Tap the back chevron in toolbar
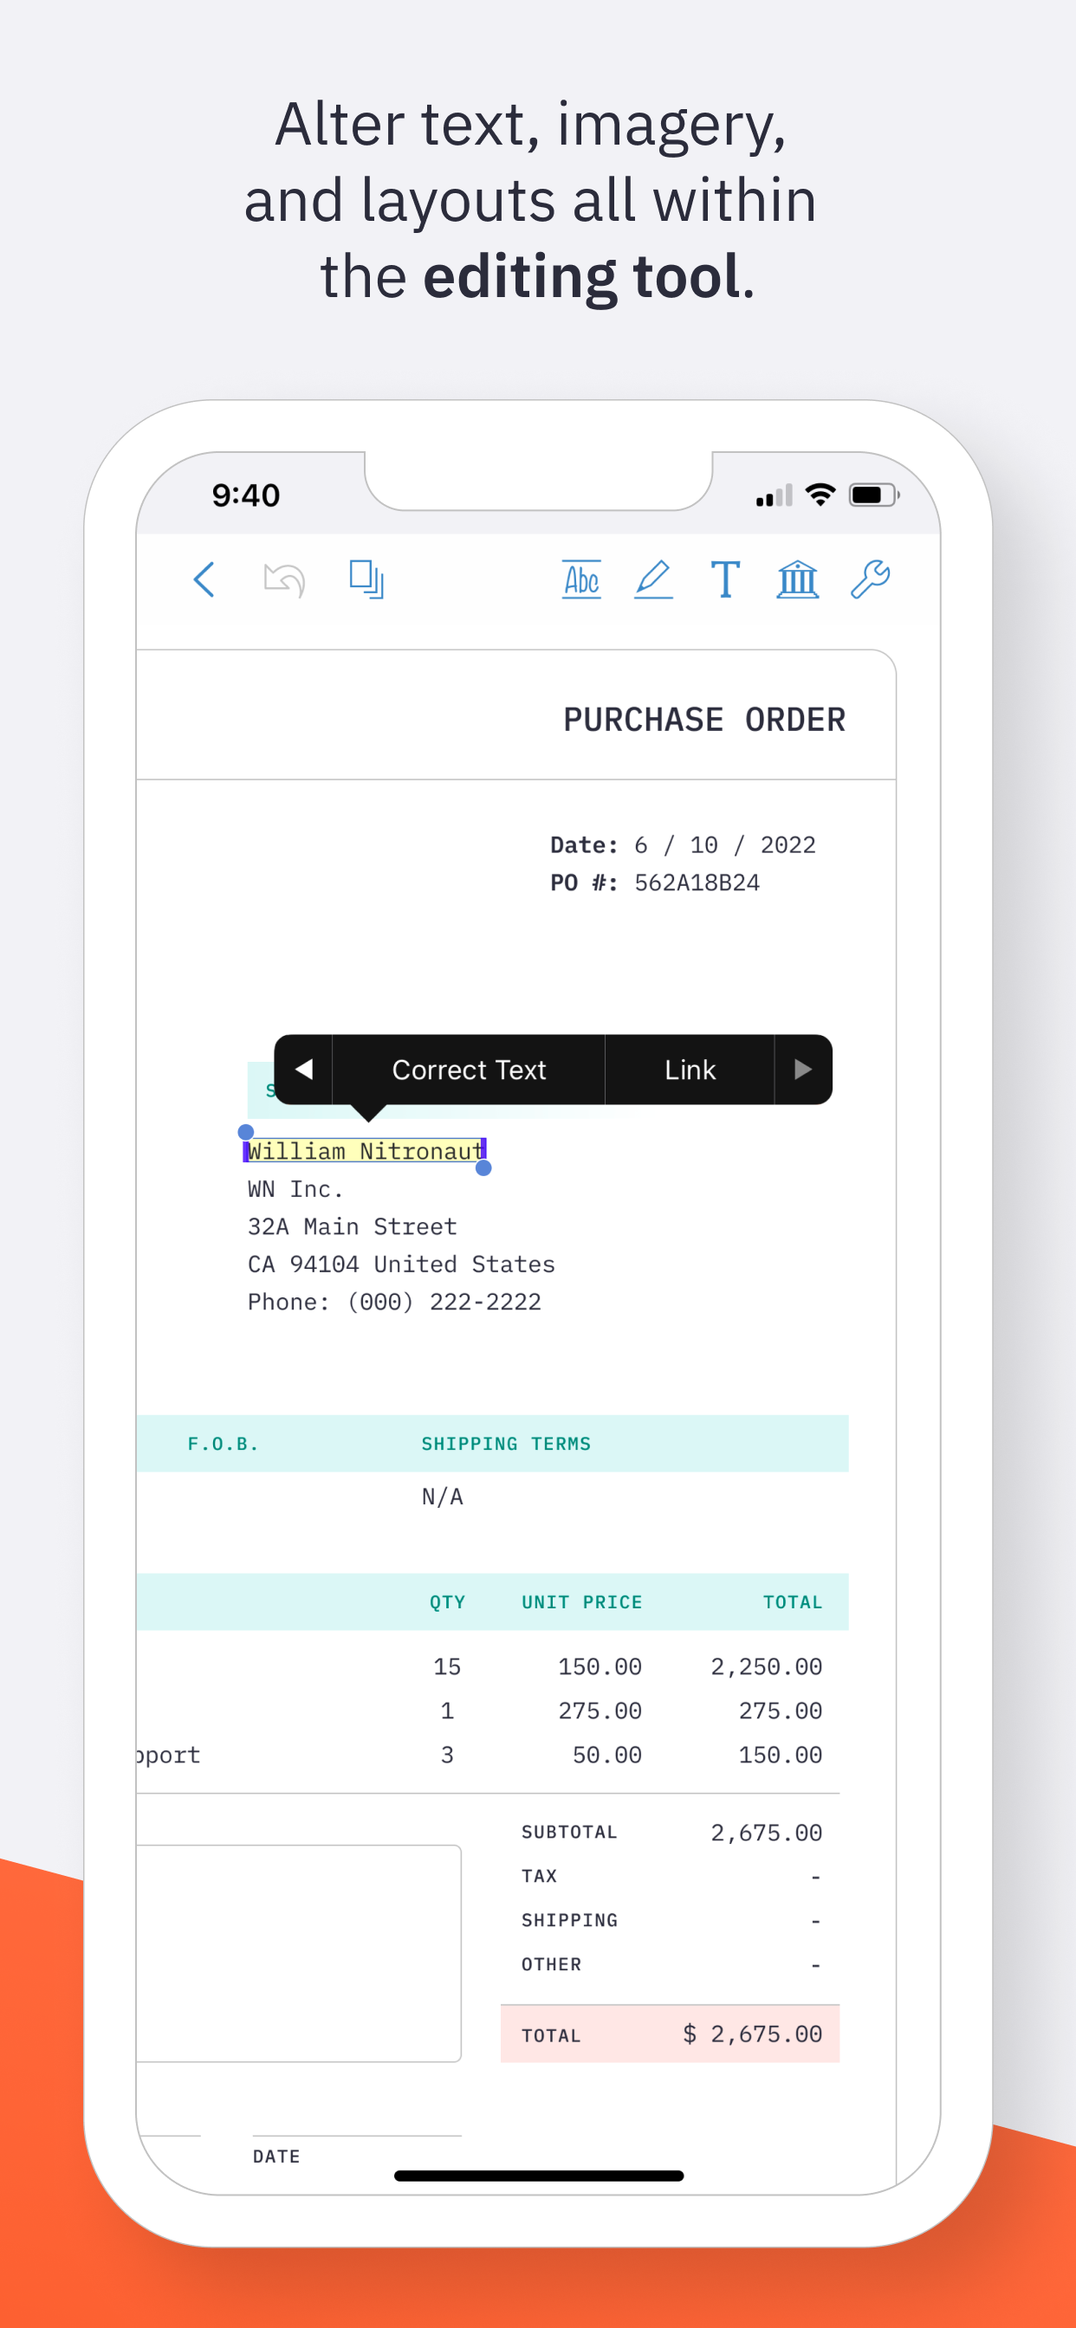 point(204,579)
